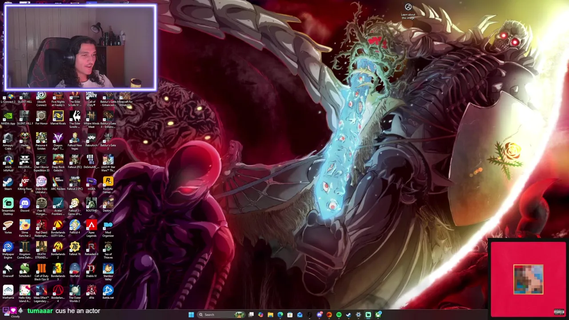
Task: Open the Streamlabs Desktop shortcut
Action: point(8,206)
